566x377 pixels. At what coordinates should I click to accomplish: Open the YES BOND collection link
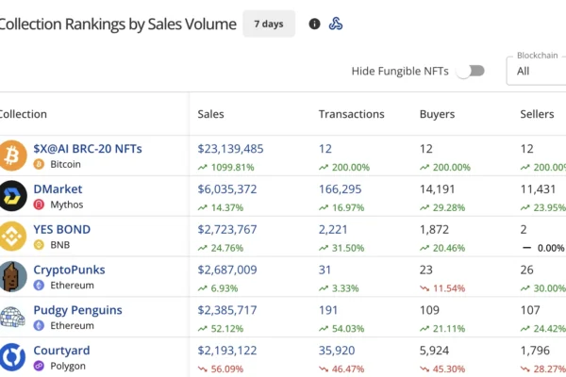(61, 229)
